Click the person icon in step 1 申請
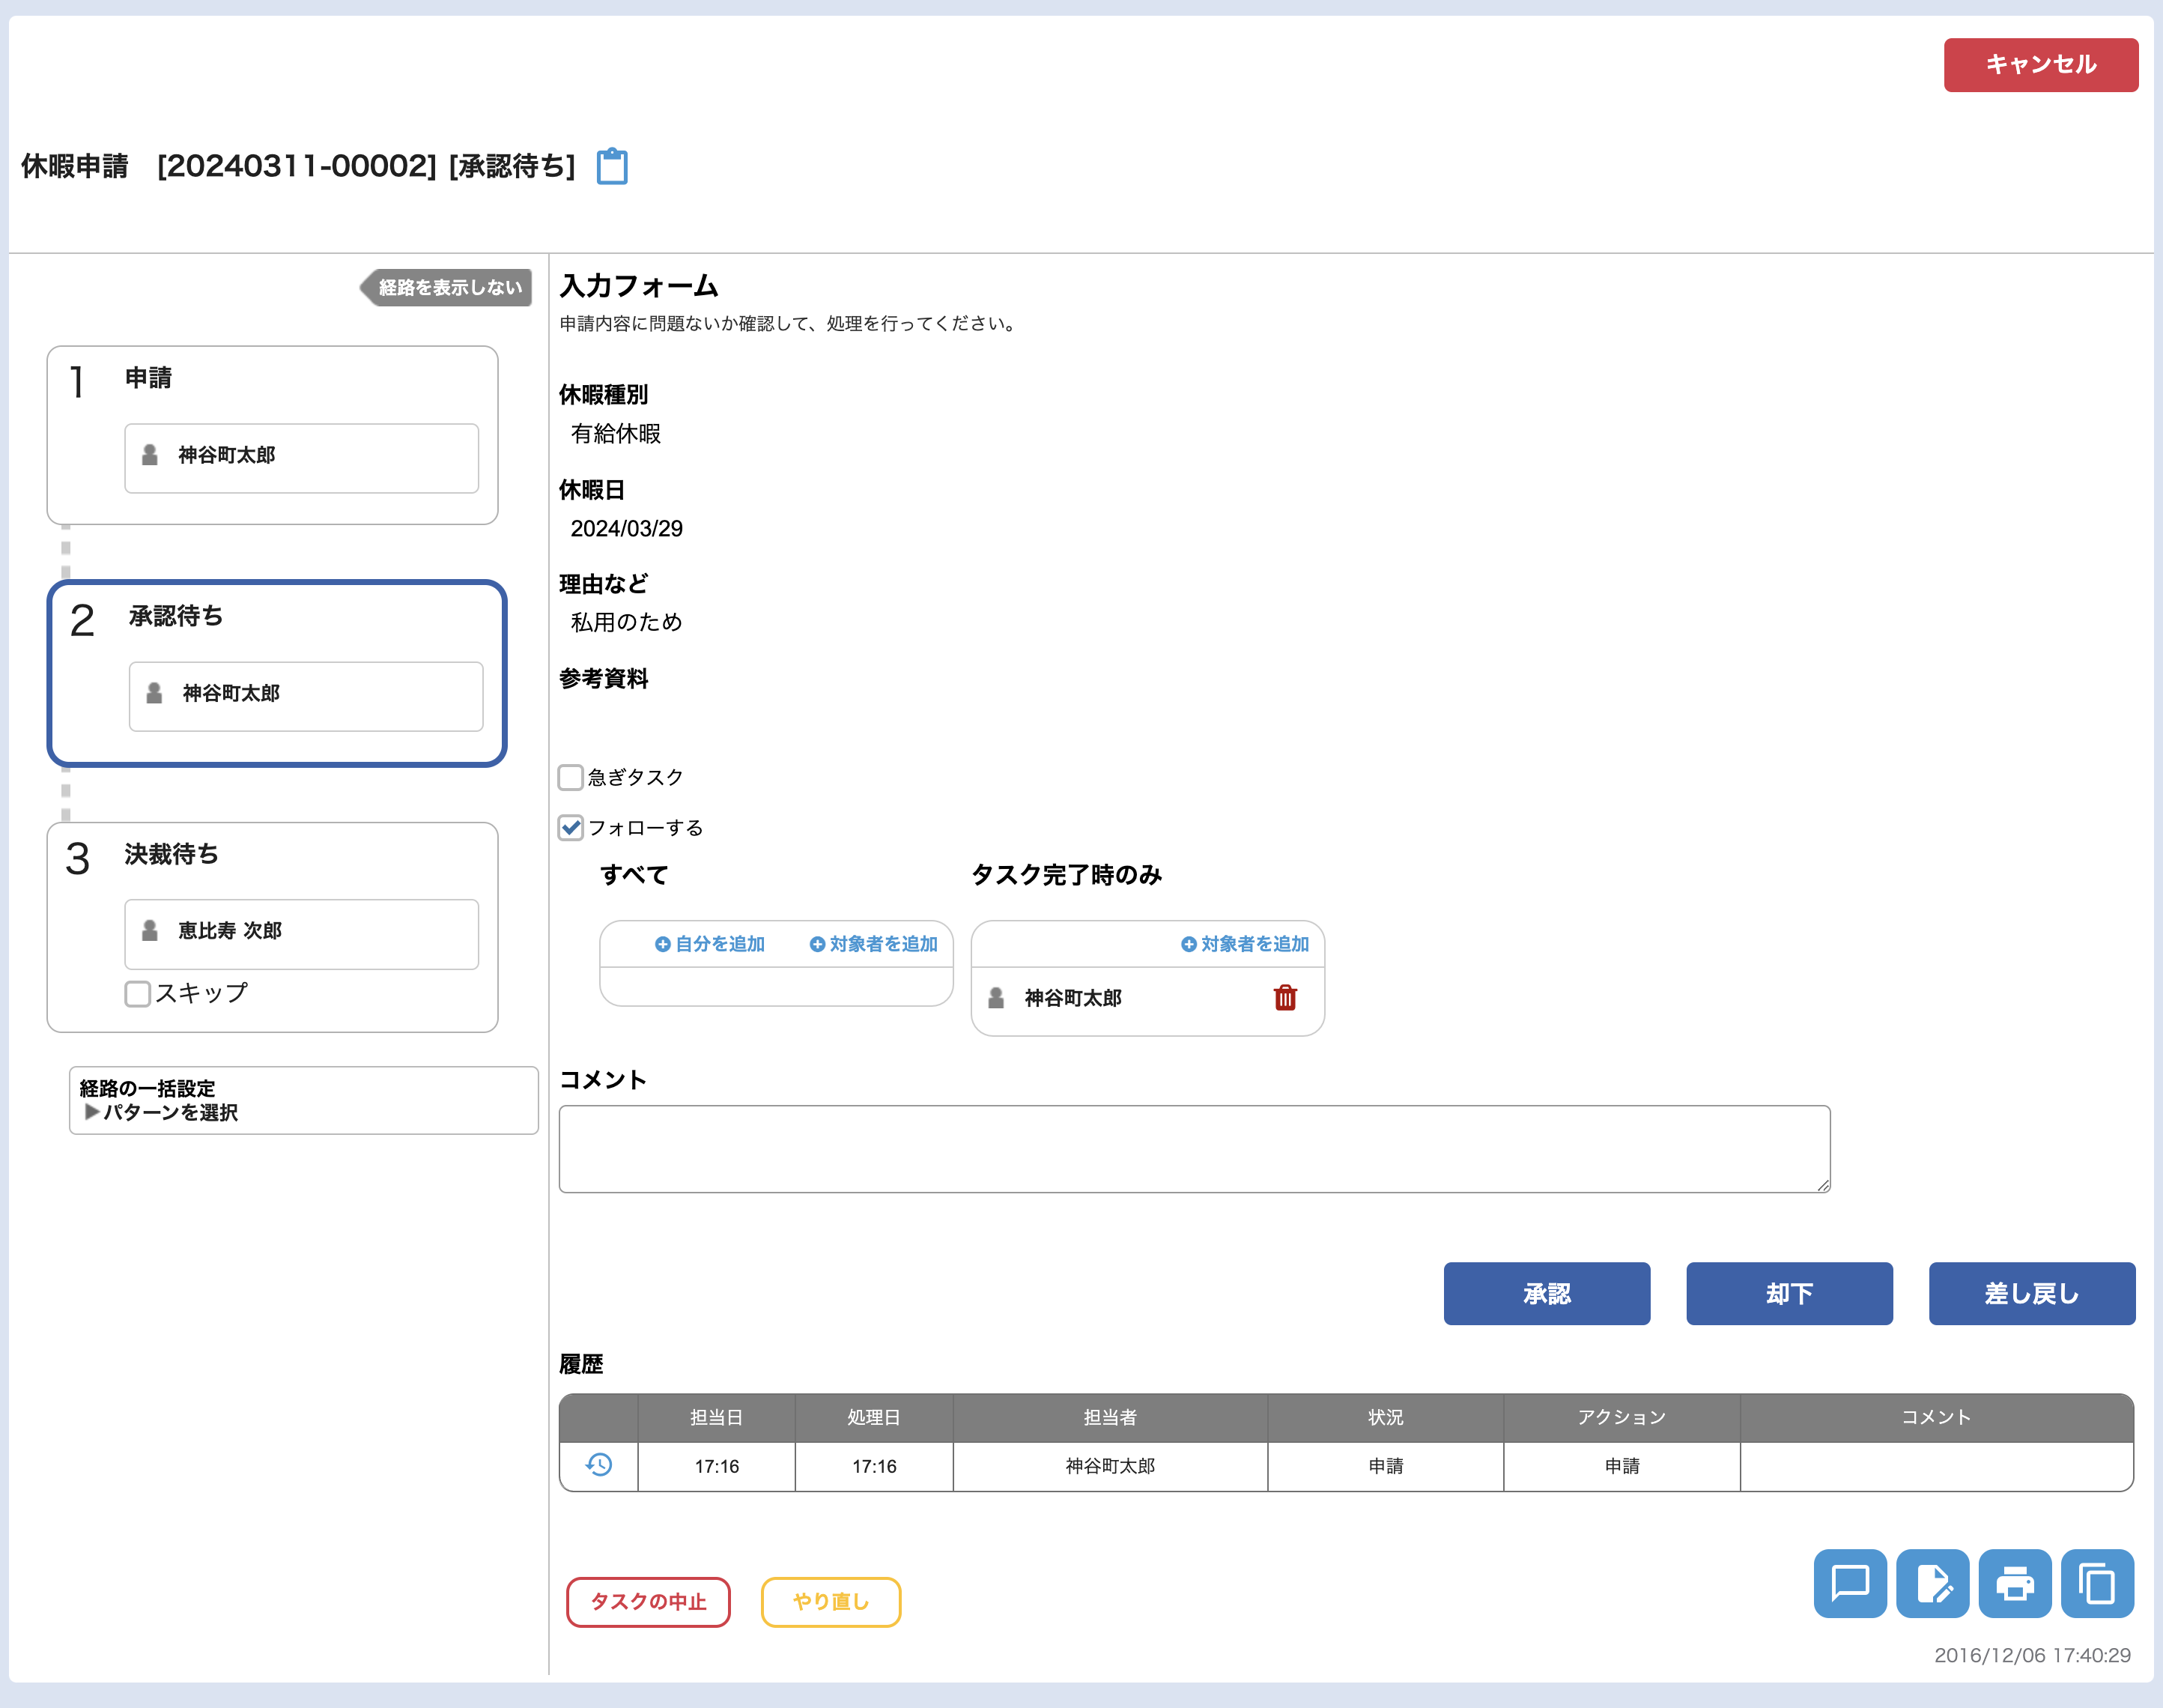 click(x=150, y=455)
